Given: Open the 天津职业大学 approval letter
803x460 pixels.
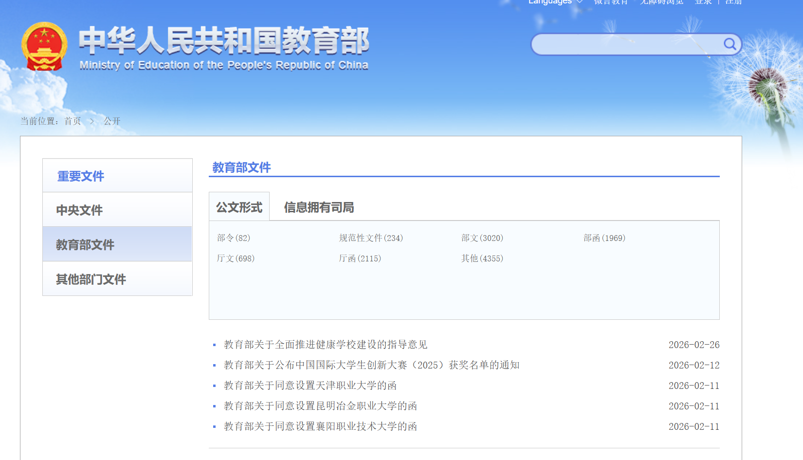Looking at the screenshot, I should tap(310, 386).
